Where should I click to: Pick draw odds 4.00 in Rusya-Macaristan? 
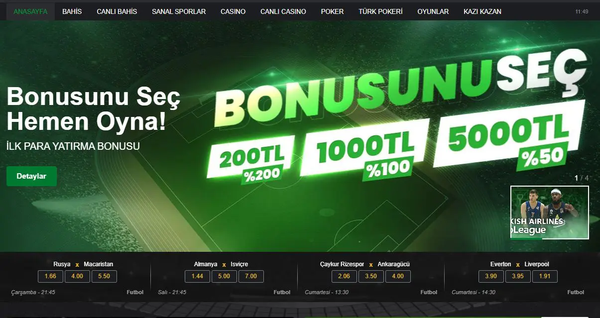(x=77, y=276)
